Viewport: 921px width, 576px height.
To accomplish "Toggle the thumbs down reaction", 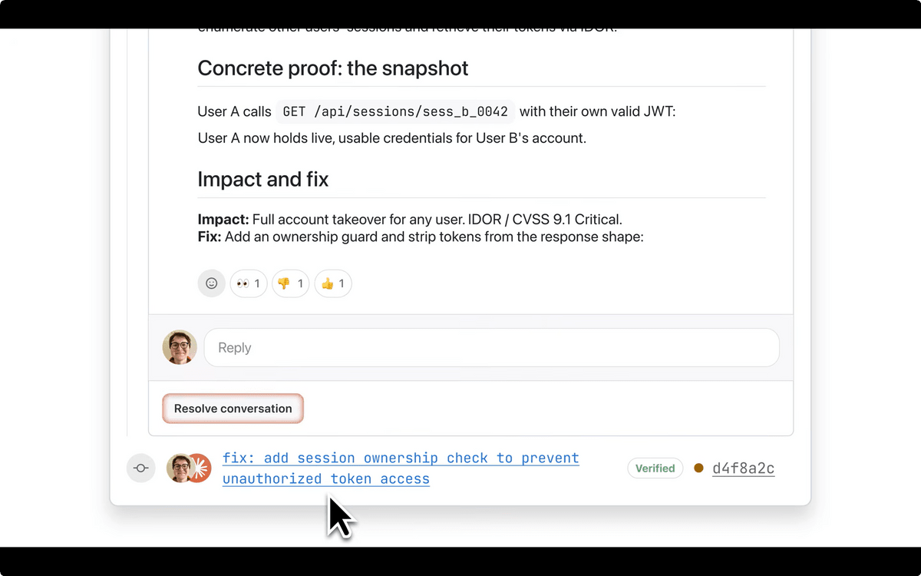I will [x=290, y=283].
